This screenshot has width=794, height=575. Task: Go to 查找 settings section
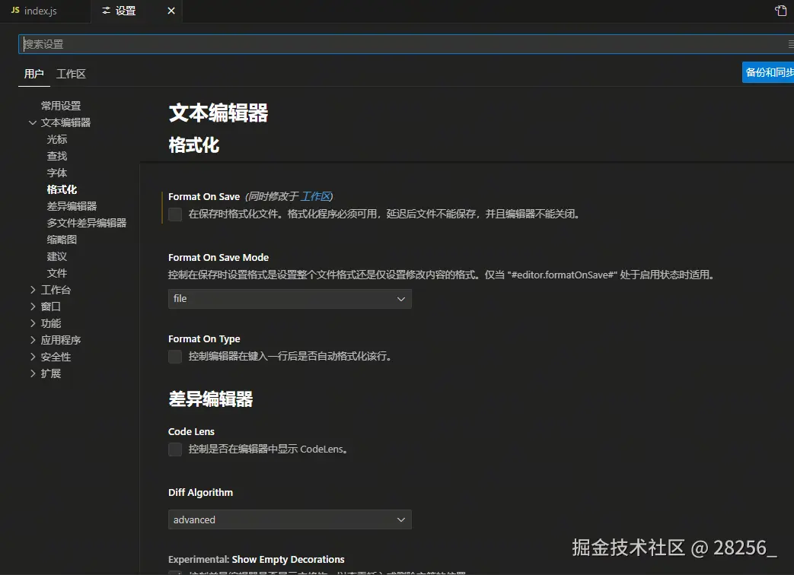coord(56,156)
